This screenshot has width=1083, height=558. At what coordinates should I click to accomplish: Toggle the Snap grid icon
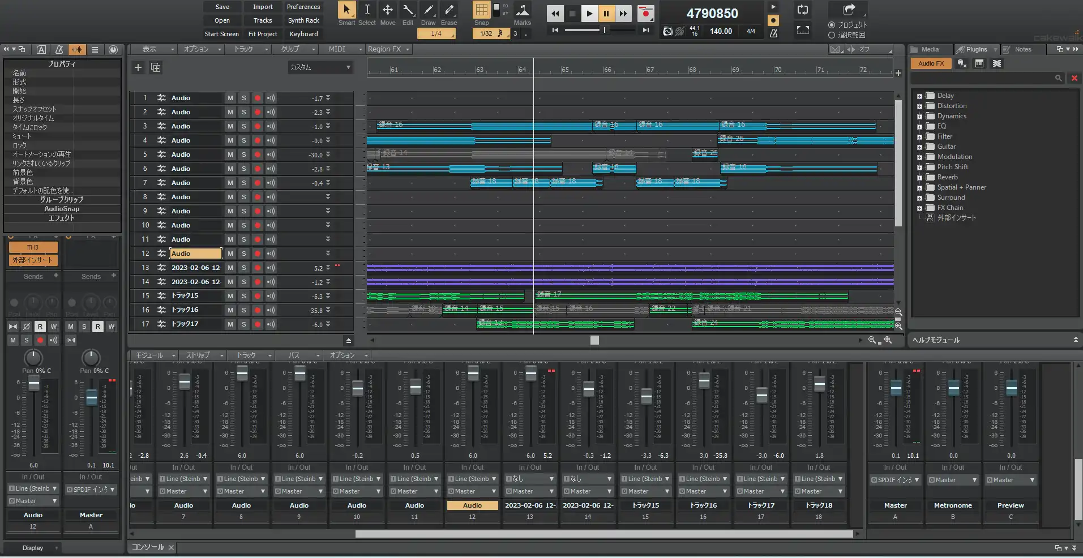(x=481, y=10)
